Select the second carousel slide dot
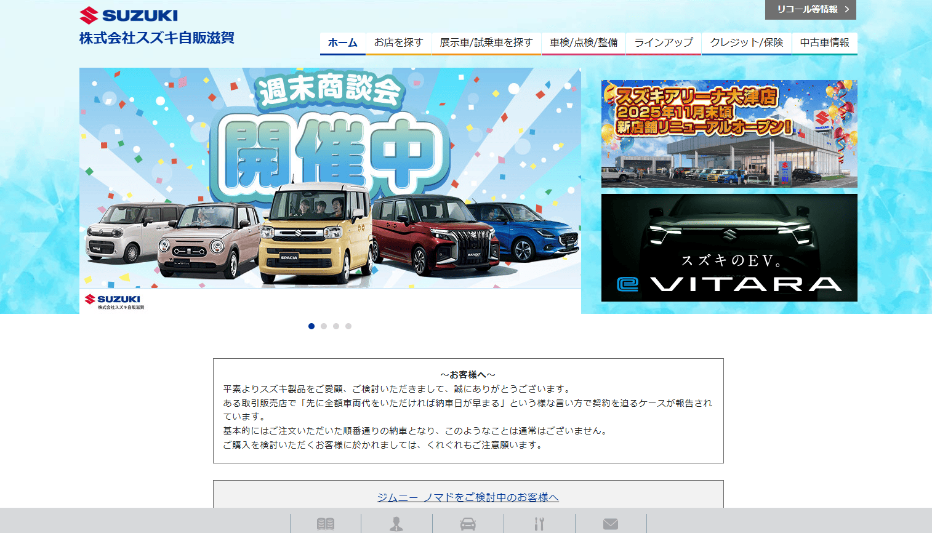Image resolution: width=932 pixels, height=533 pixels. 324,326
